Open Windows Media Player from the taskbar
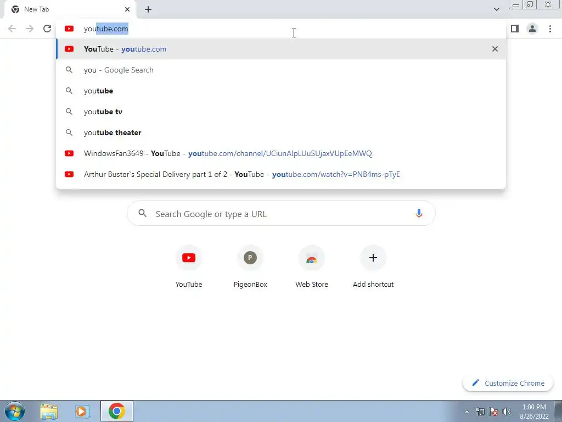The image size is (562, 422). (82, 412)
